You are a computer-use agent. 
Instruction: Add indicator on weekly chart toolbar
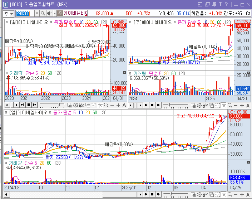coord(205,106)
